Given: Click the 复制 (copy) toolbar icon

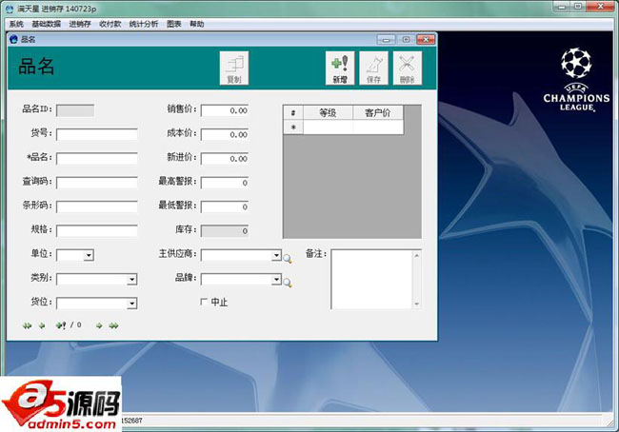Looking at the screenshot, I should coord(233,68).
